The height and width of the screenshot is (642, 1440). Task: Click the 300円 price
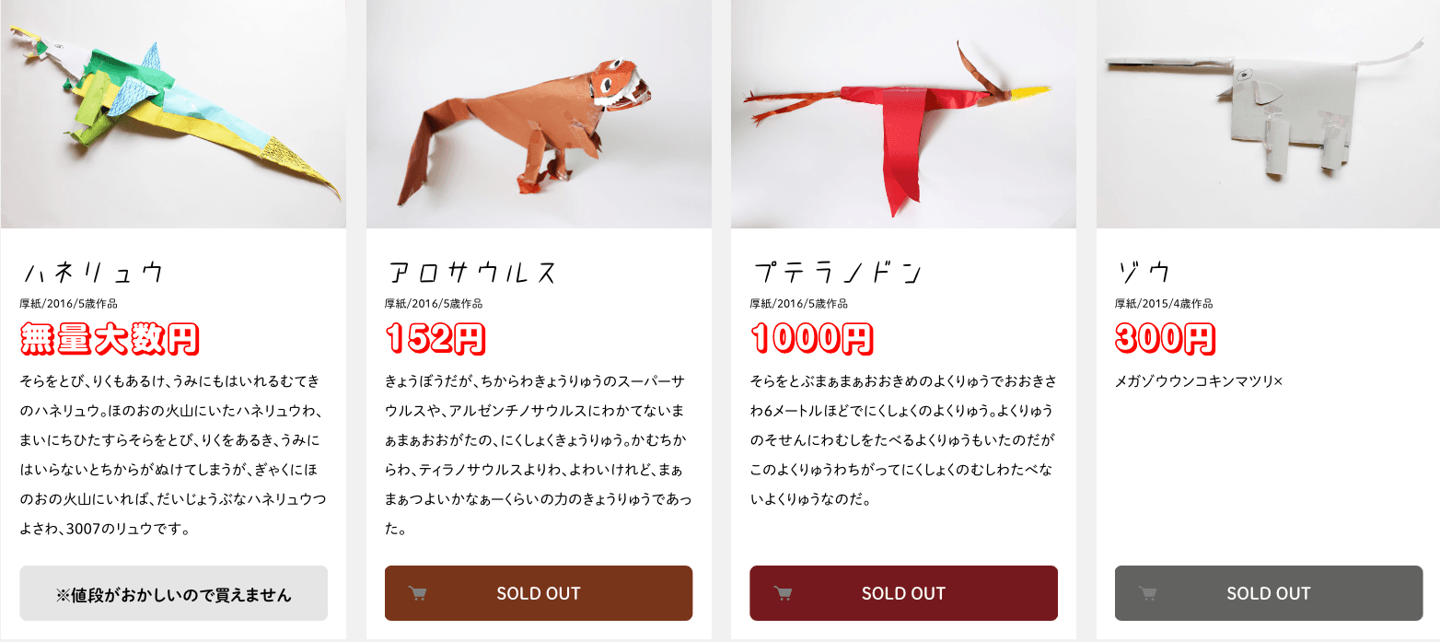pos(1167,339)
